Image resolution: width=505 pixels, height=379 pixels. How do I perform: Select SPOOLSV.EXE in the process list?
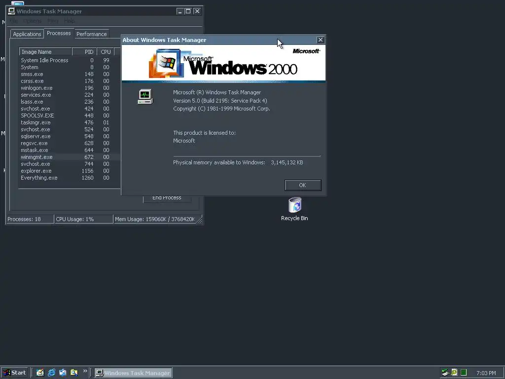70,115
